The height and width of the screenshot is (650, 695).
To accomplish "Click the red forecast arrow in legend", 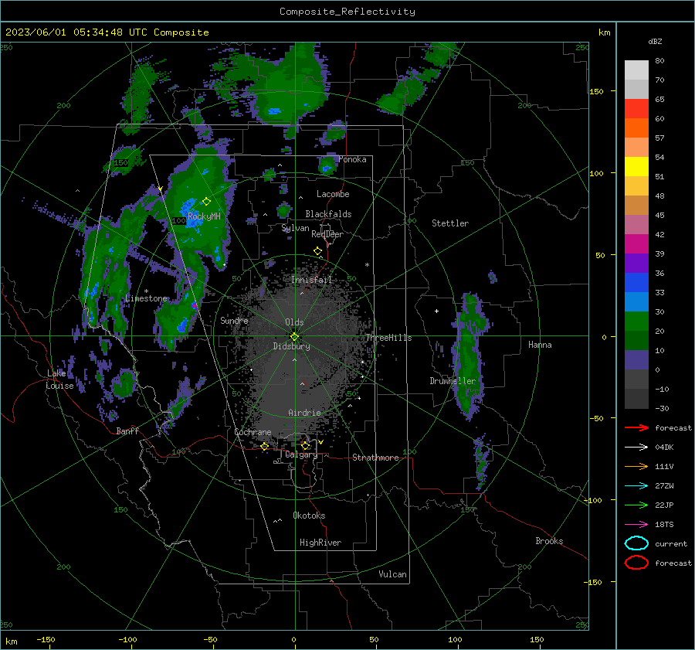I will (x=636, y=427).
